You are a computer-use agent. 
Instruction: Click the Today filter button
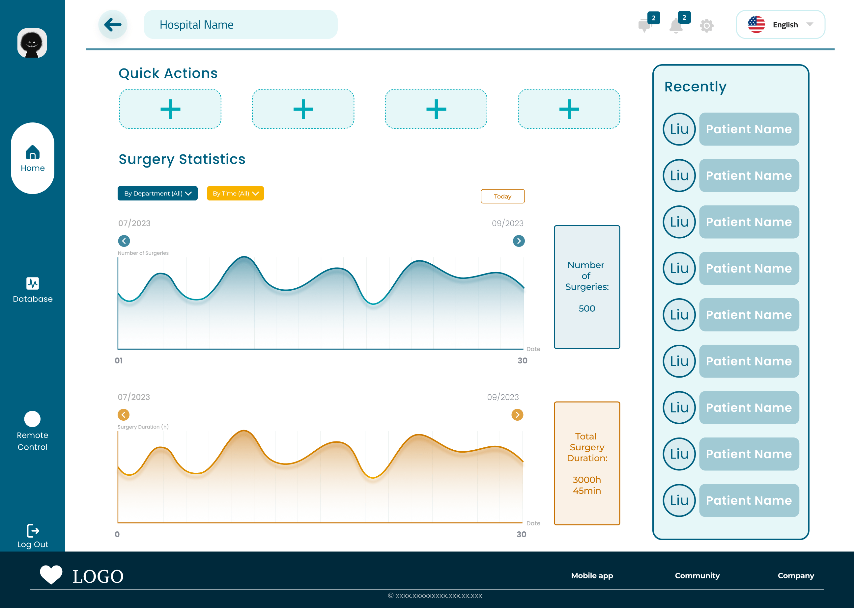pos(502,196)
